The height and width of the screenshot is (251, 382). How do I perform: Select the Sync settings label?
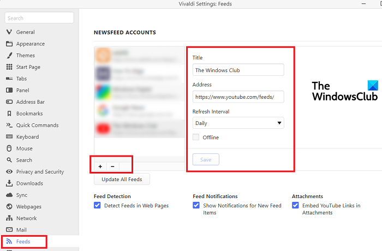pos(22,195)
